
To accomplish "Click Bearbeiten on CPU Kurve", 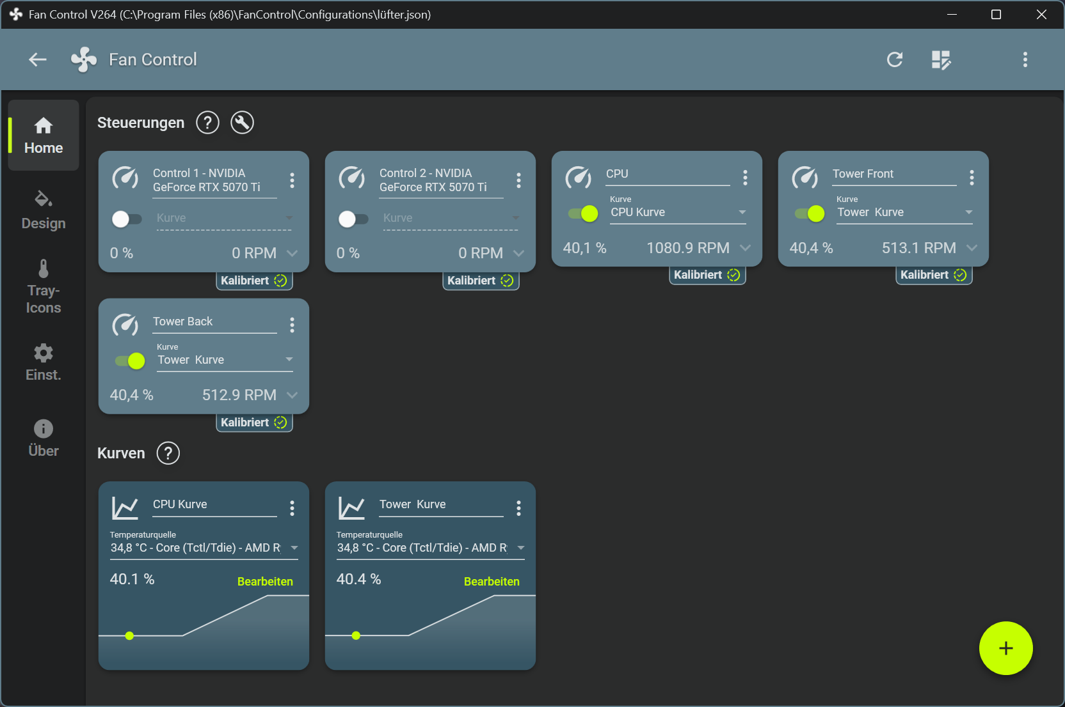I will (x=265, y=582).
